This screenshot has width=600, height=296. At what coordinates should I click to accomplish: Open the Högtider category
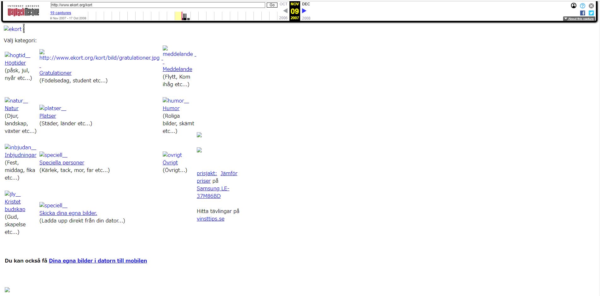[x=15, y=63]
